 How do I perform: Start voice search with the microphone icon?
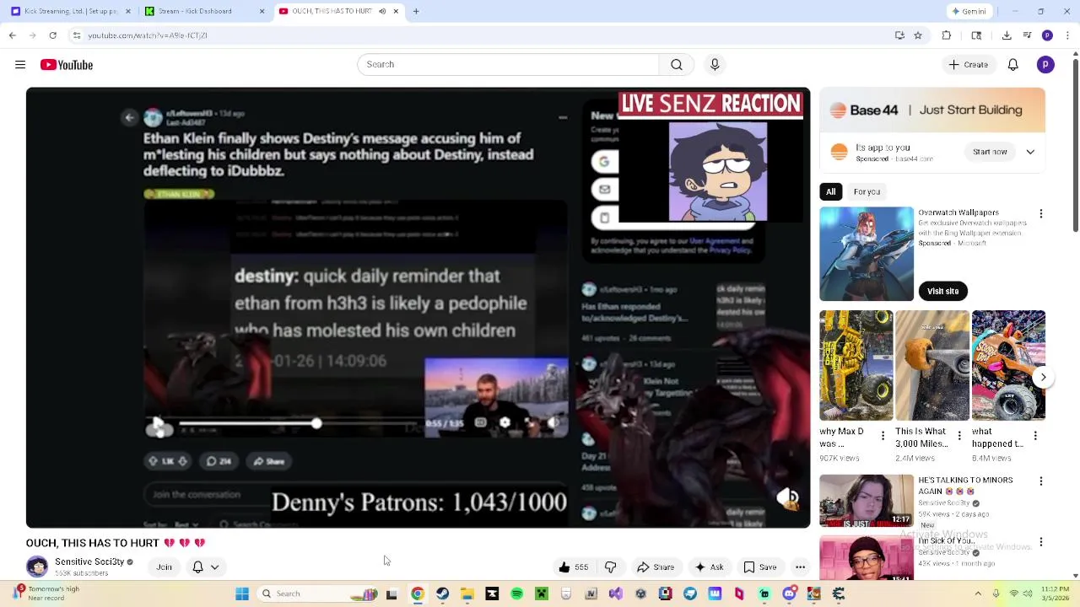[x=715, y=65]
